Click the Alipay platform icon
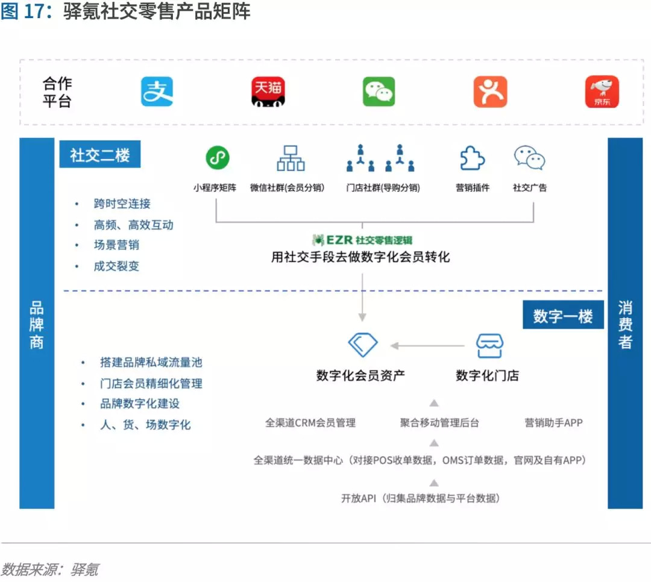The width and height of the screenshot is (651, 582). click(x=157, y=92)
